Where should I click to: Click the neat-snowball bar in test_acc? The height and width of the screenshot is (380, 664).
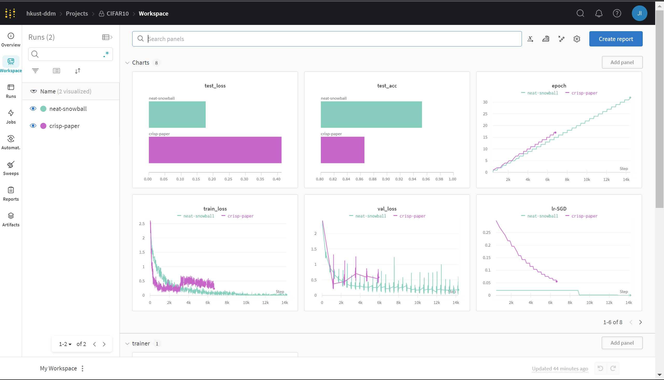click(371, 114)
